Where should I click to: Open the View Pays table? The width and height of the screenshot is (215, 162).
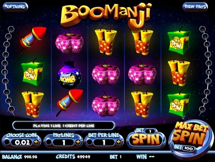pyautogui.click(x=195, y=6)
